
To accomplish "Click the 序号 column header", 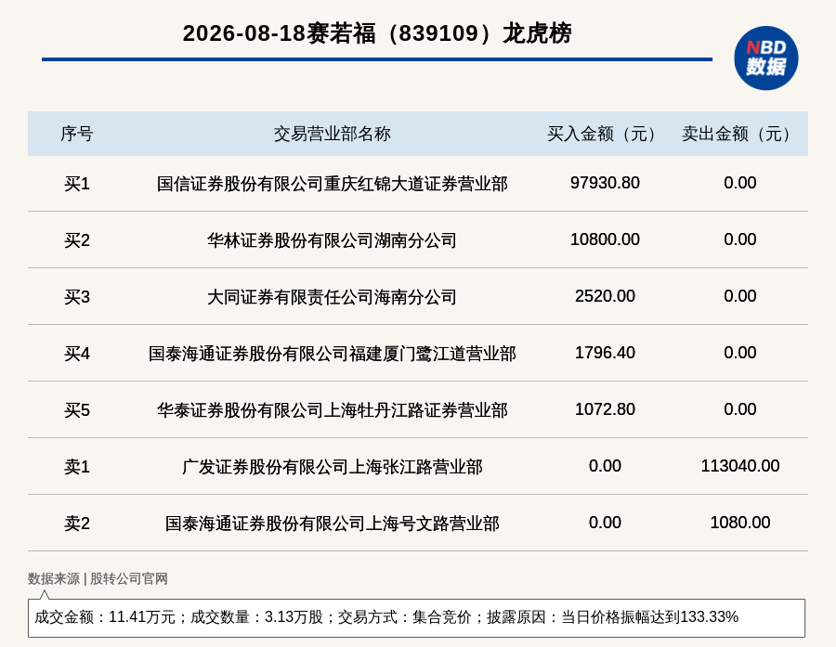I will click(x=77, y=134).
